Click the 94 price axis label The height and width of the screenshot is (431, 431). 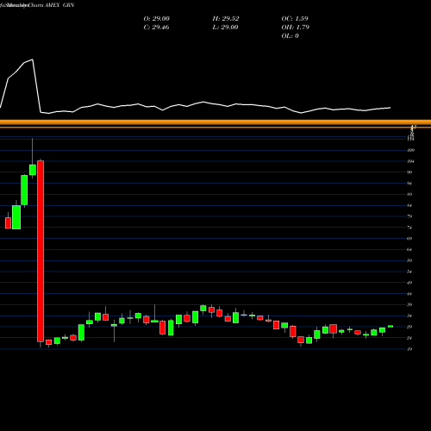coord(409,184)
